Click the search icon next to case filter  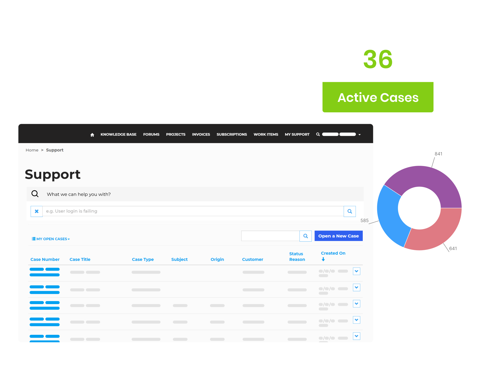coord(306,236)
